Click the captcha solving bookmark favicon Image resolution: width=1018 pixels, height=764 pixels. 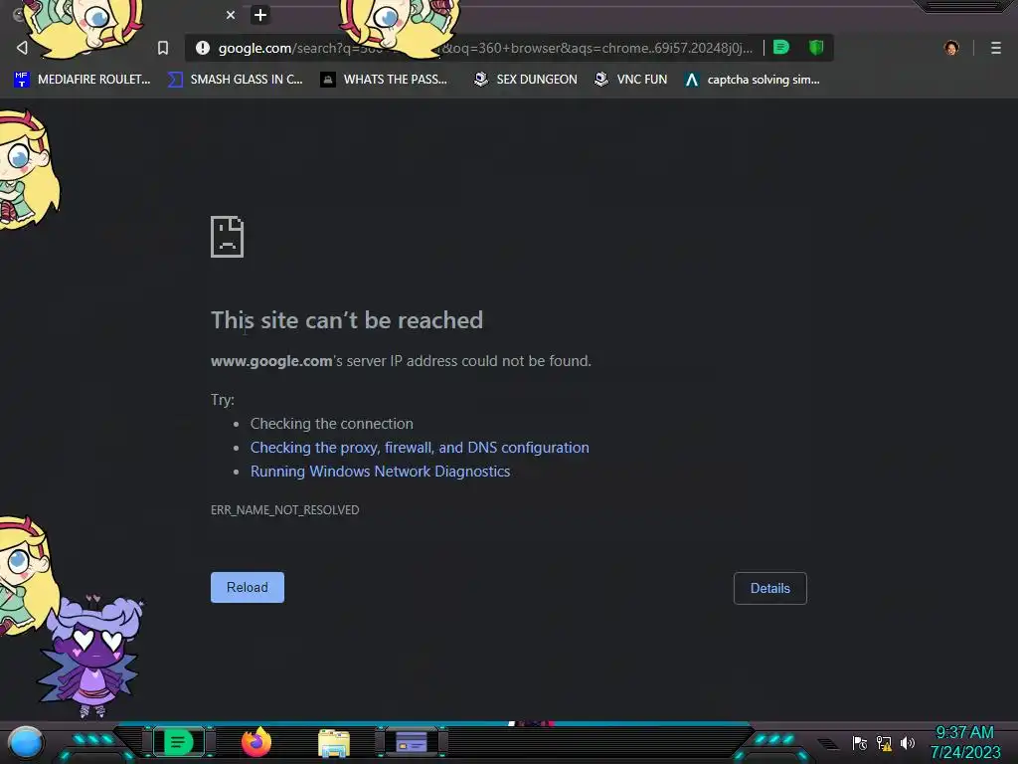(x=692, y=80)
